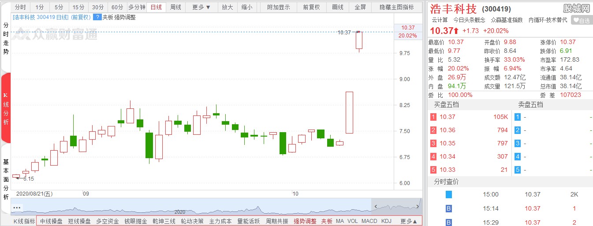This screenshot has width=593, height=226.
Task: Click the blue sell level 1 badge
Action: tap(518, 117)
